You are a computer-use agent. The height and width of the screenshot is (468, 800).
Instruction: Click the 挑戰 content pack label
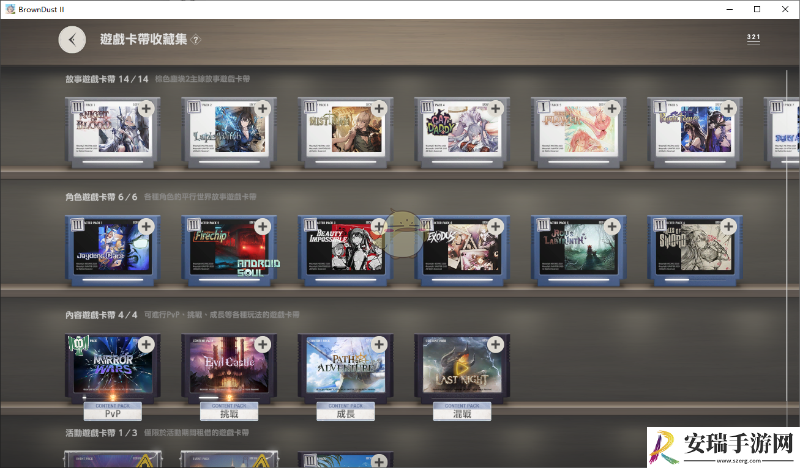click(229, 411)
